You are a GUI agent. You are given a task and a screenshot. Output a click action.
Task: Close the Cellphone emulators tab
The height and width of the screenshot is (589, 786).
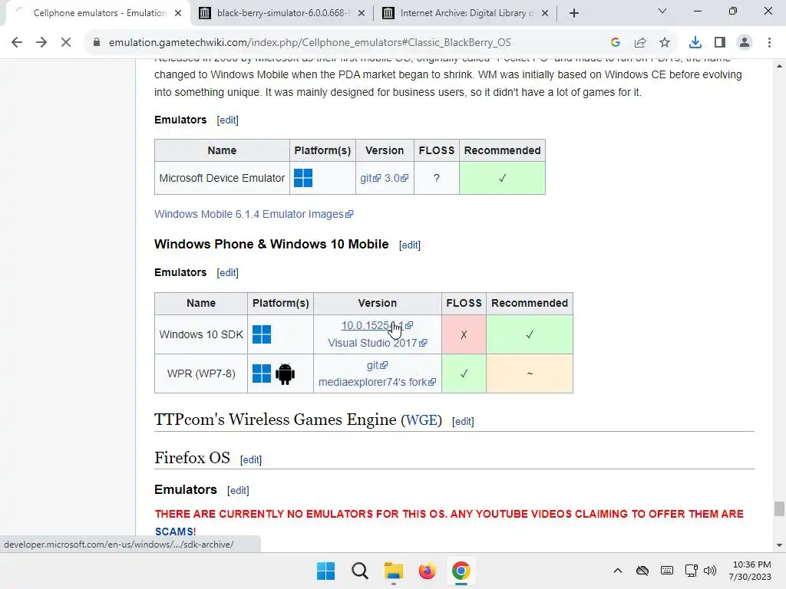click(x=178, y=13)
